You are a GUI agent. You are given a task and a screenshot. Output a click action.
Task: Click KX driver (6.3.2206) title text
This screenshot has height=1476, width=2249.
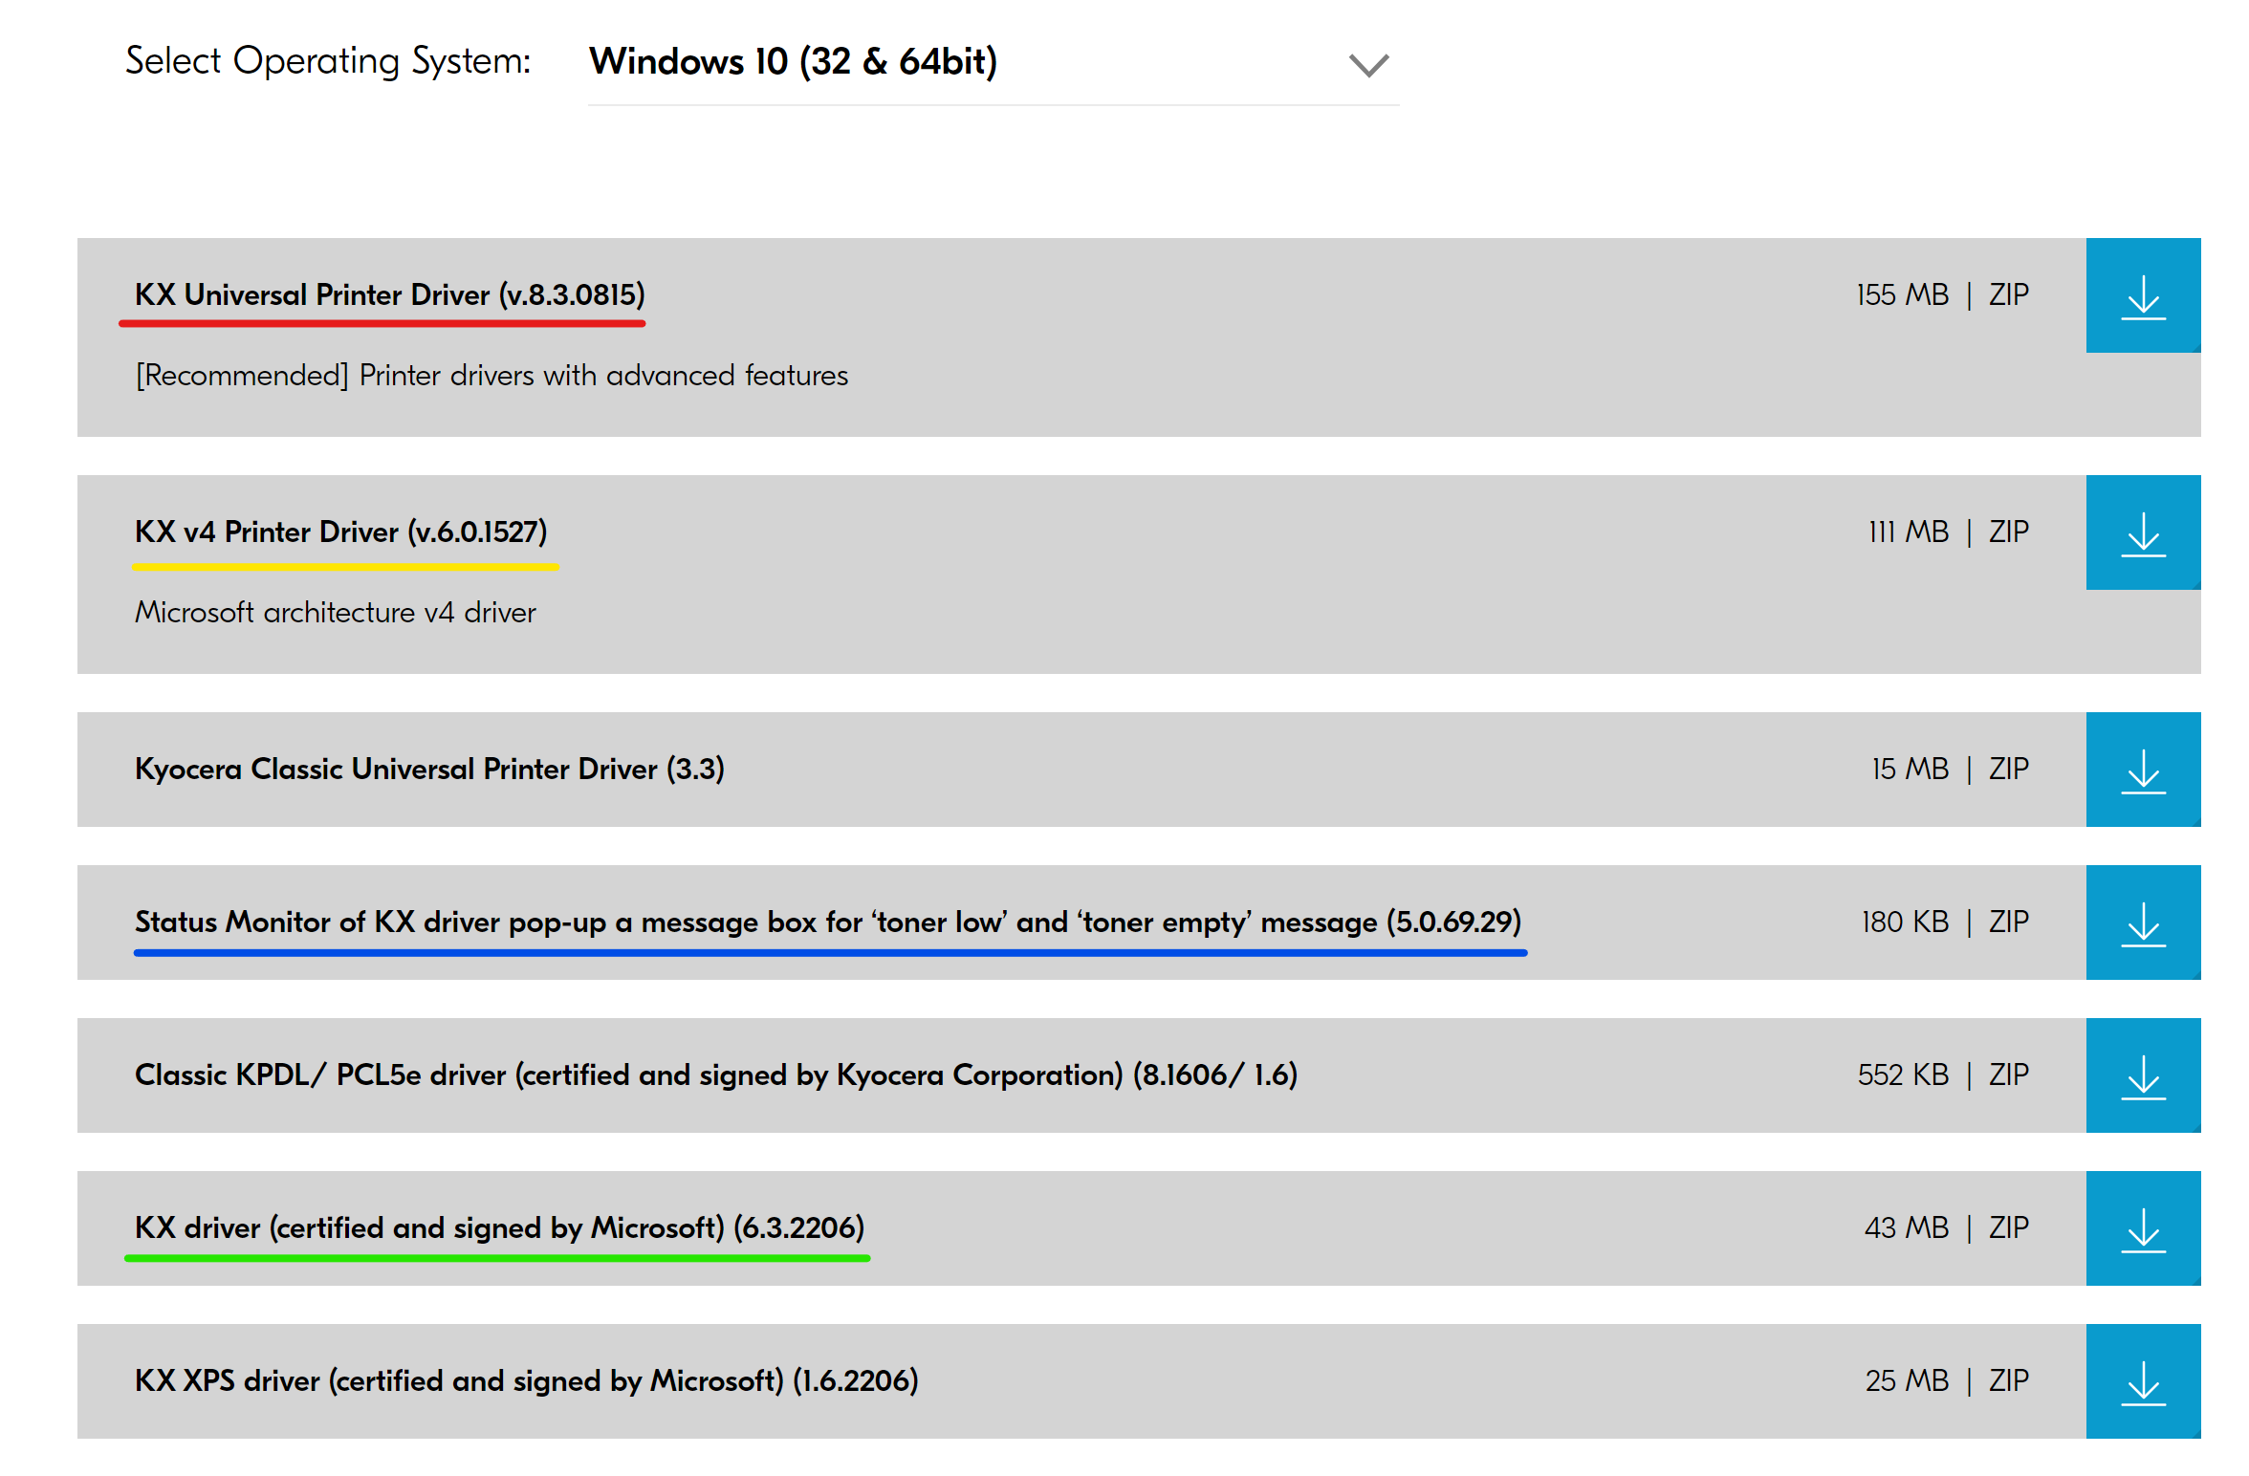point(499,1227)
